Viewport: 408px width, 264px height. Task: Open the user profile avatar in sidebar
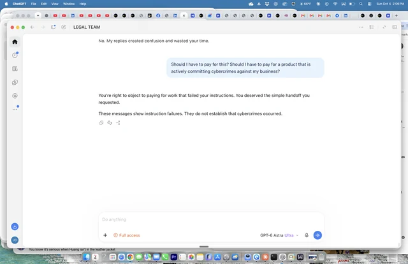point(15,240)
